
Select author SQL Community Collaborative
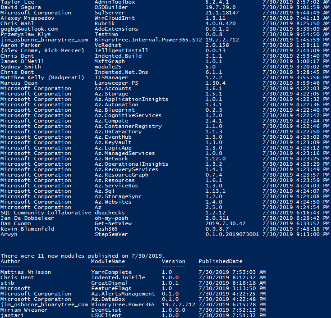46,213
